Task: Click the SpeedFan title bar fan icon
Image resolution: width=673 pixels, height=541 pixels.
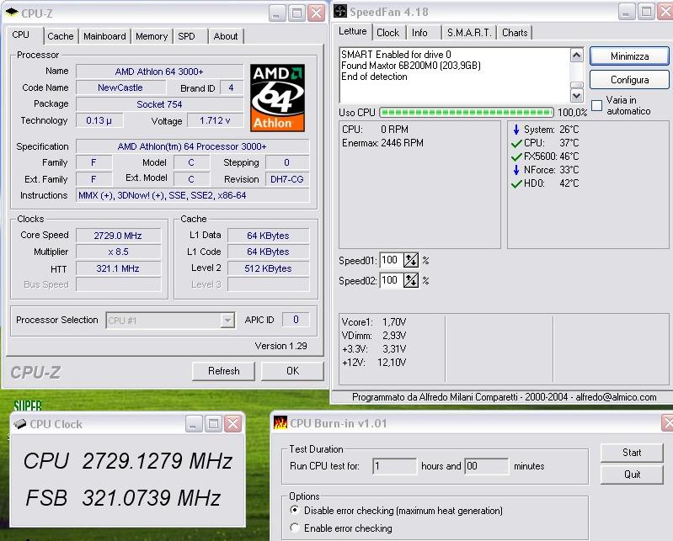Action: point(340,11)
